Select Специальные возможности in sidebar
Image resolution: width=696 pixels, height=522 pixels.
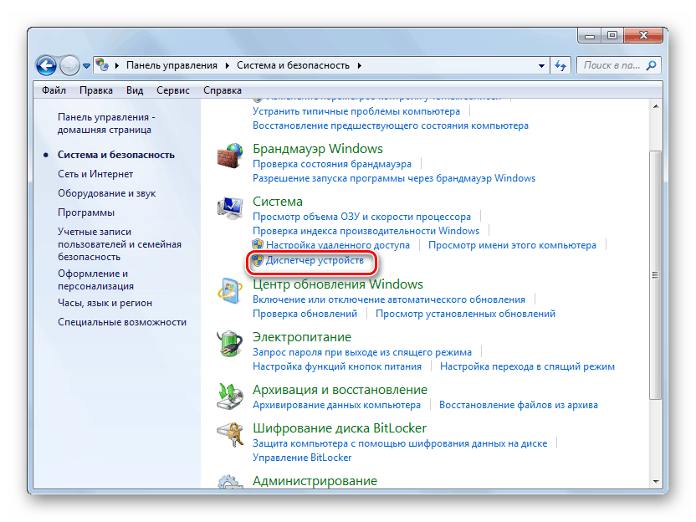coord(122,322)
